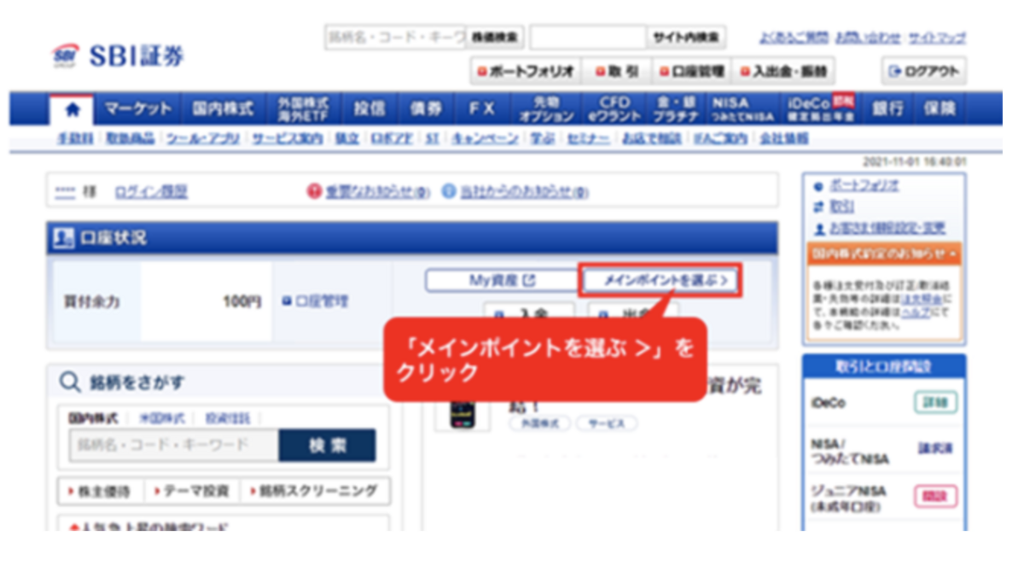The width and height of the screenshot is (1024, 566).
Task: Click the 株価検索 button
Action: (x=495, y=38)
